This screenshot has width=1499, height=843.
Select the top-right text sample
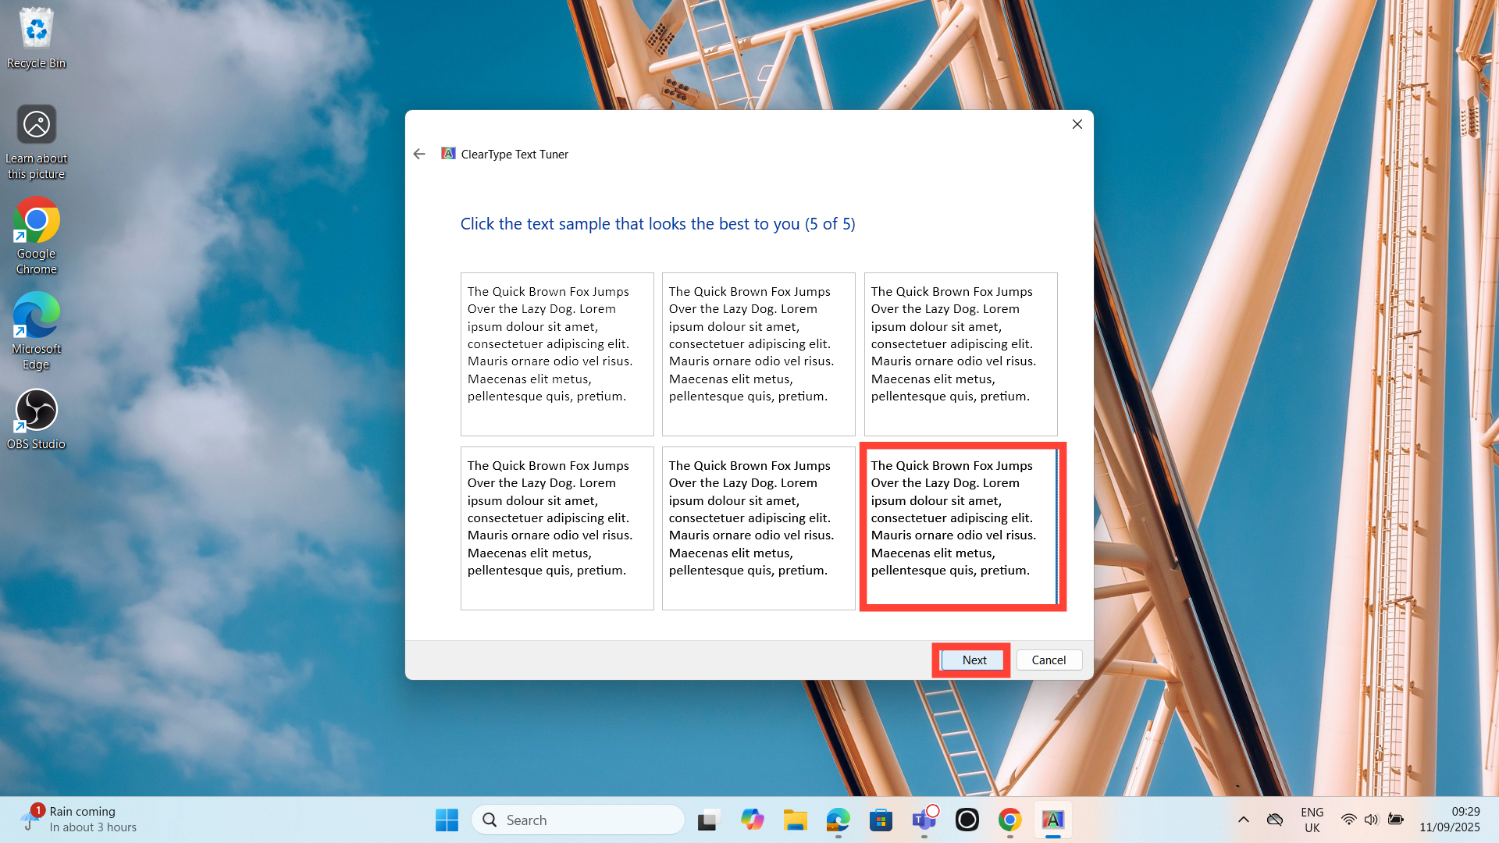(x=960, y=354)
